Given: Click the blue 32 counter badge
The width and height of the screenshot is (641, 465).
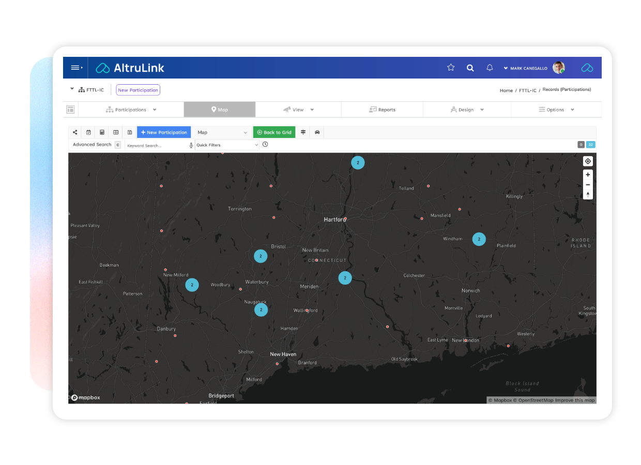Looking at the screenshot, I should click(591, 145).
